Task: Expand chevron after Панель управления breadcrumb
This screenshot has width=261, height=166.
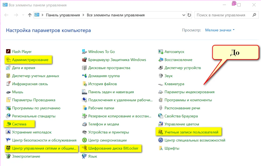Action: [83, 15]
